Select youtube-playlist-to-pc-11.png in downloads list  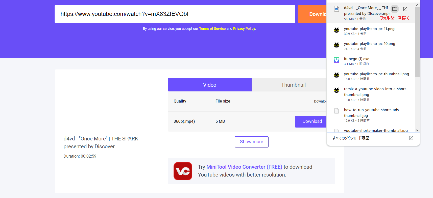coord(371,31)
